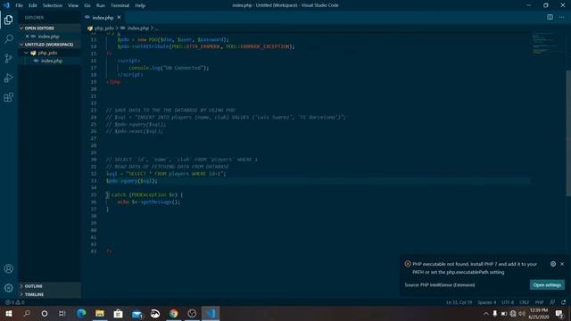Open the Run menu

pos(101,5)
